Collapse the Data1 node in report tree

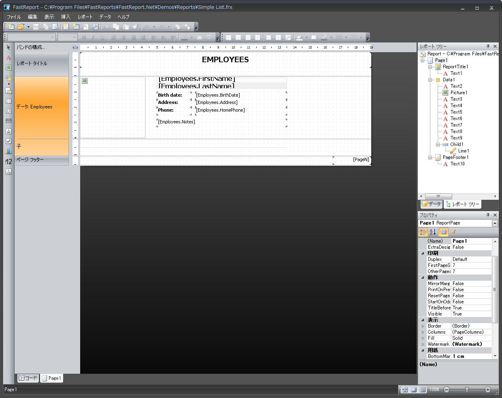coord(430,80)
